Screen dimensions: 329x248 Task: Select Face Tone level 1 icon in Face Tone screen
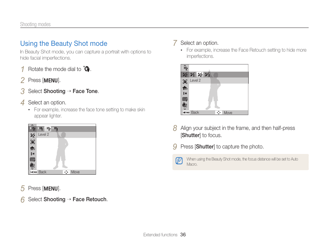coord(41,128)
